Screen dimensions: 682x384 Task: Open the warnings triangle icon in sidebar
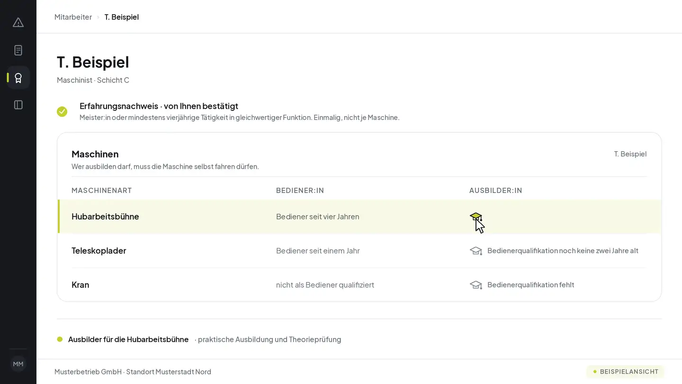18,23
